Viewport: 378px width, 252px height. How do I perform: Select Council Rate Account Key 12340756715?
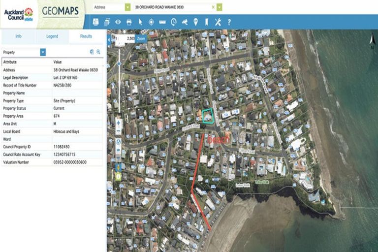coord(64,155)
